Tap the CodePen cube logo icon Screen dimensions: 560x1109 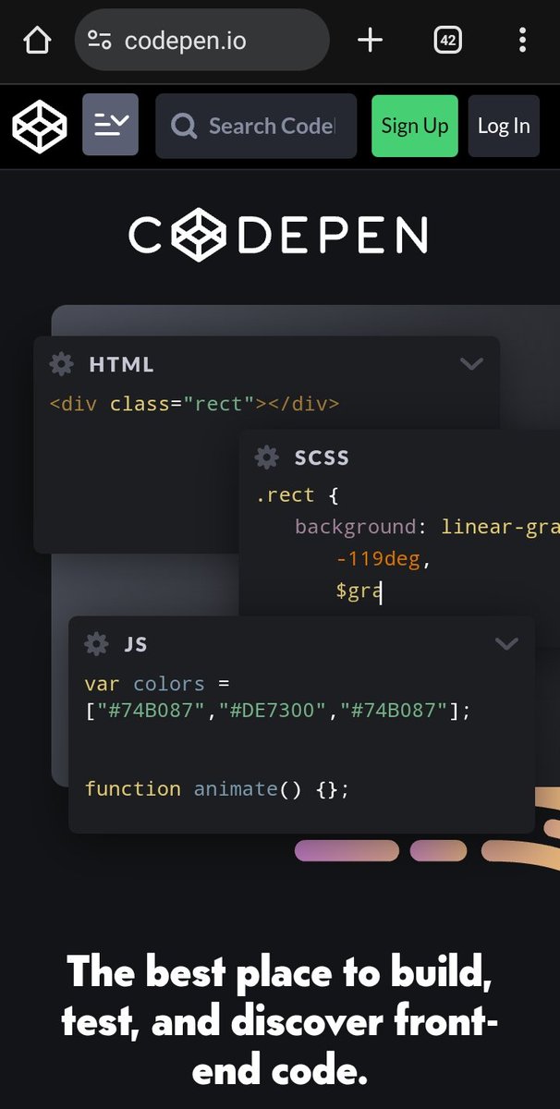click(39, 125)
